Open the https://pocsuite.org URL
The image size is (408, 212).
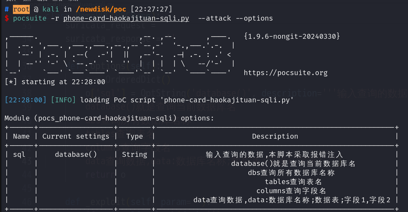pos(285,73)
